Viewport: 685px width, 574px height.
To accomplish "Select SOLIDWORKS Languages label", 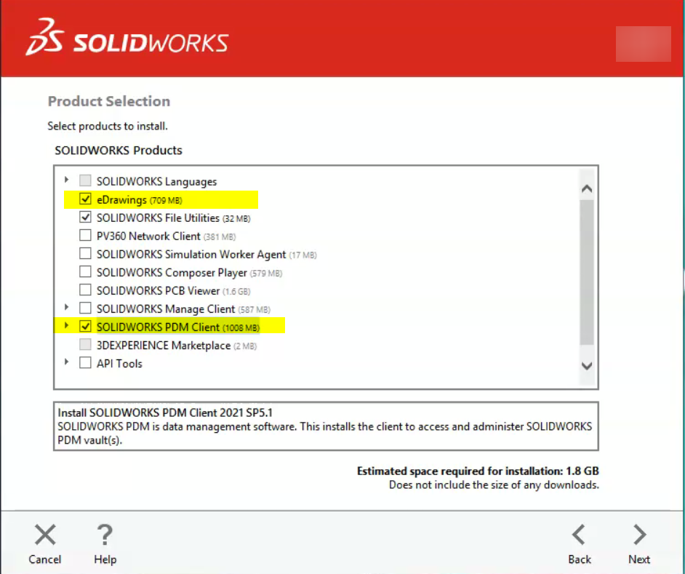I will pyautogui.click(x=156, y=181).
